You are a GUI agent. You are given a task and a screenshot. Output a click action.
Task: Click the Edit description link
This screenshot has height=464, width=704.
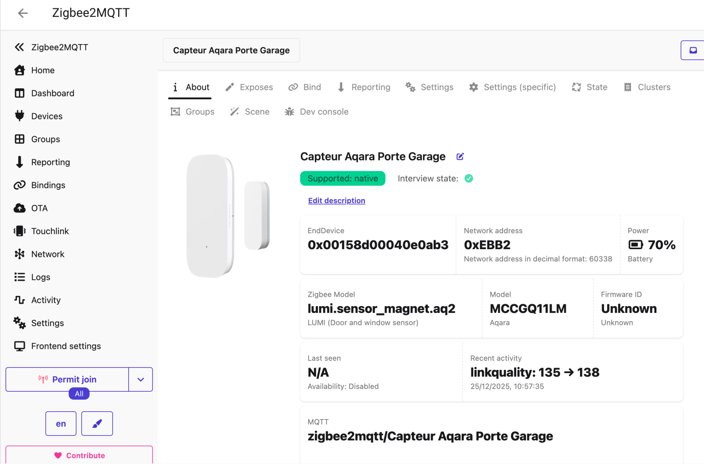(336, 200)
